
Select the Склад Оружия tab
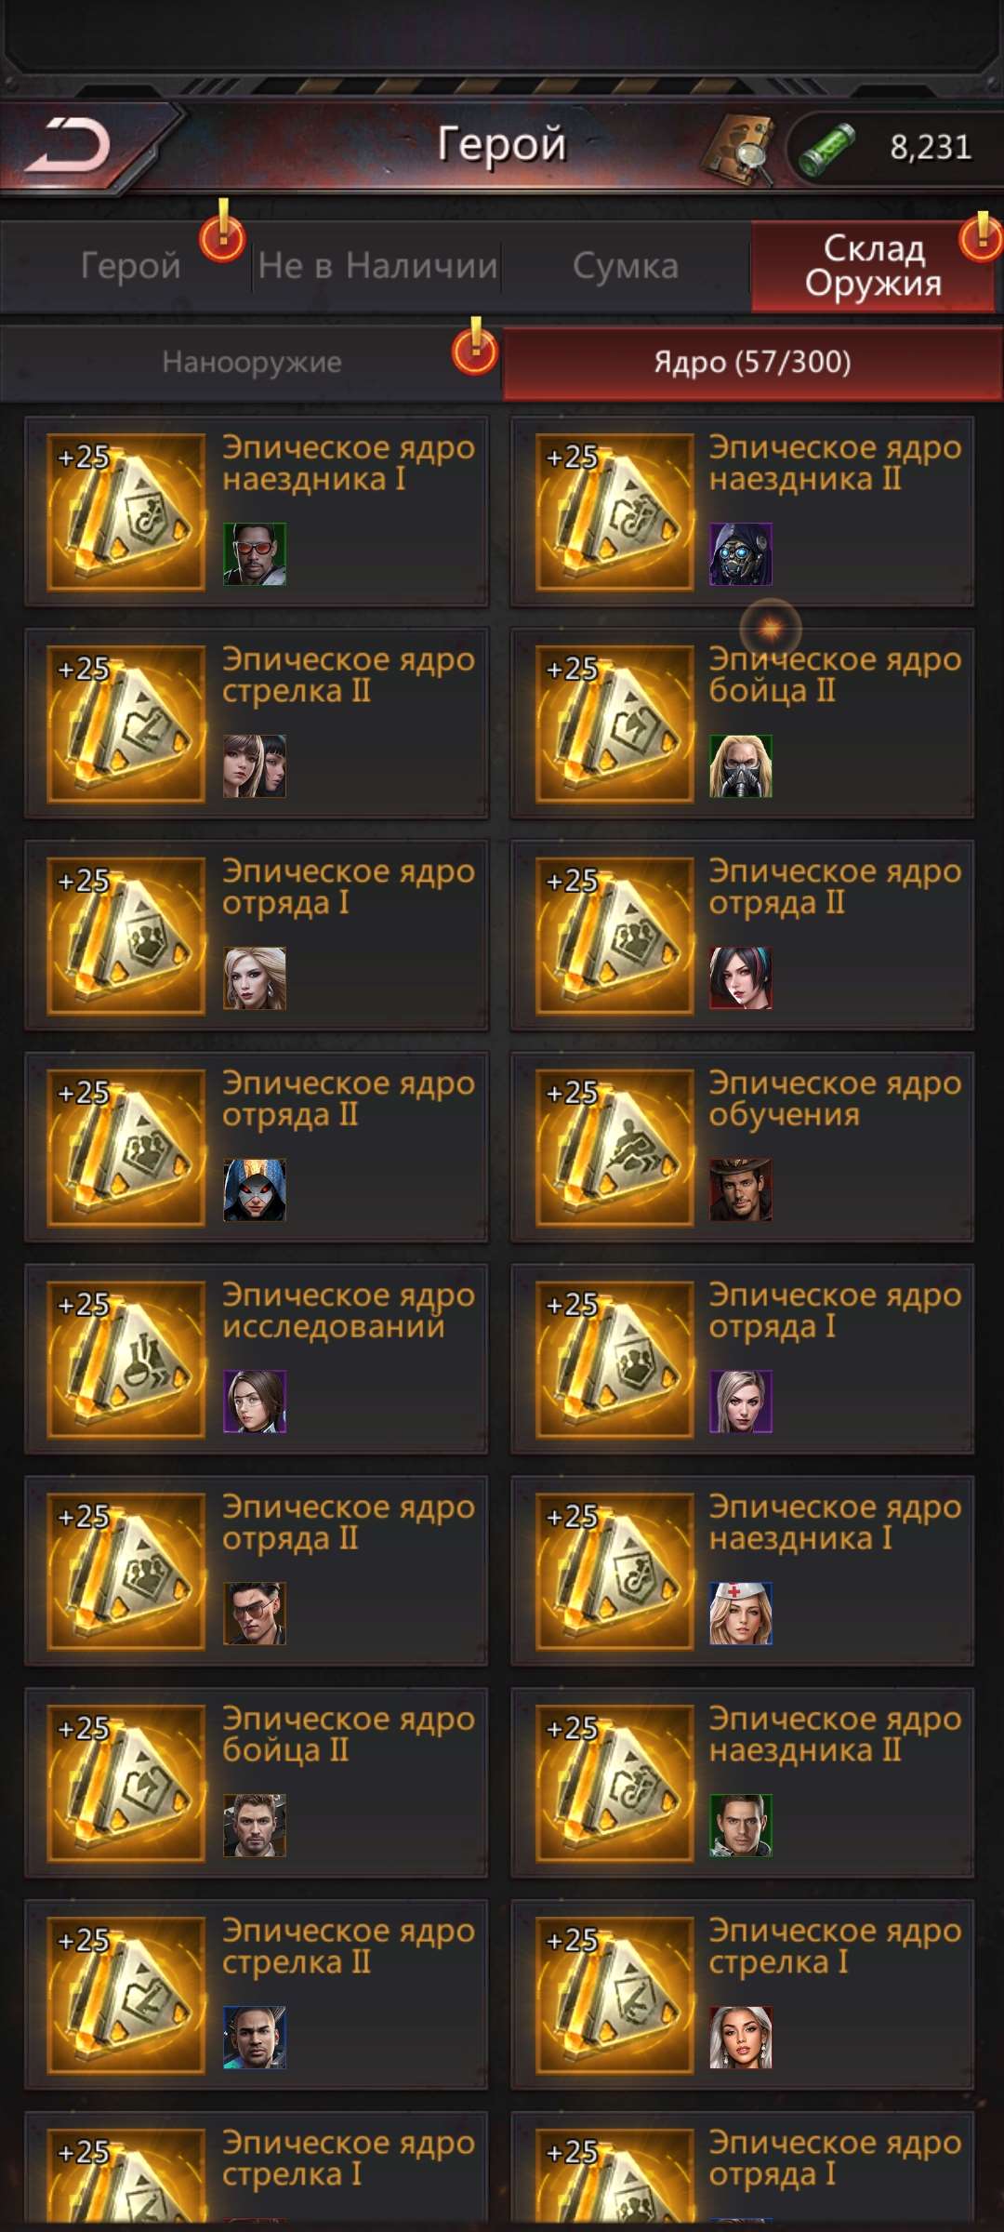873,266
